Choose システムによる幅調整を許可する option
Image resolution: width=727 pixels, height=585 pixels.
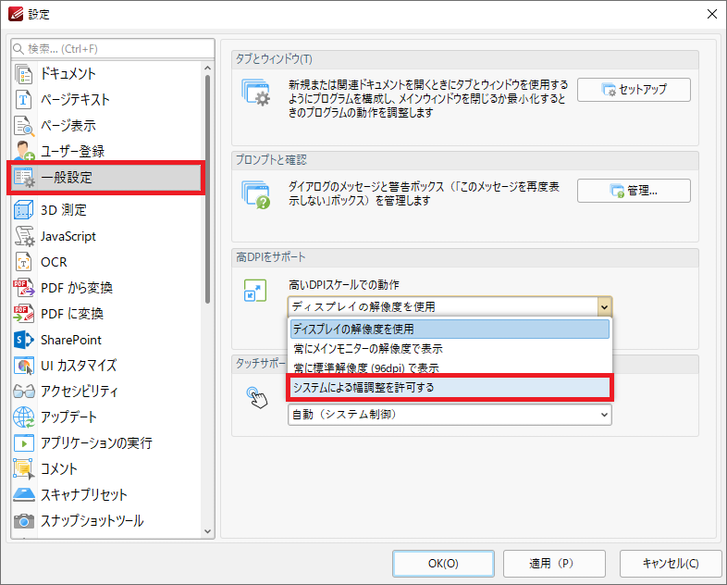(450, 387)
